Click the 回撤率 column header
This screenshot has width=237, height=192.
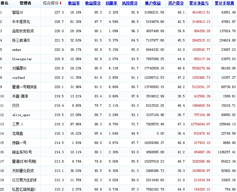coord(111,3)
